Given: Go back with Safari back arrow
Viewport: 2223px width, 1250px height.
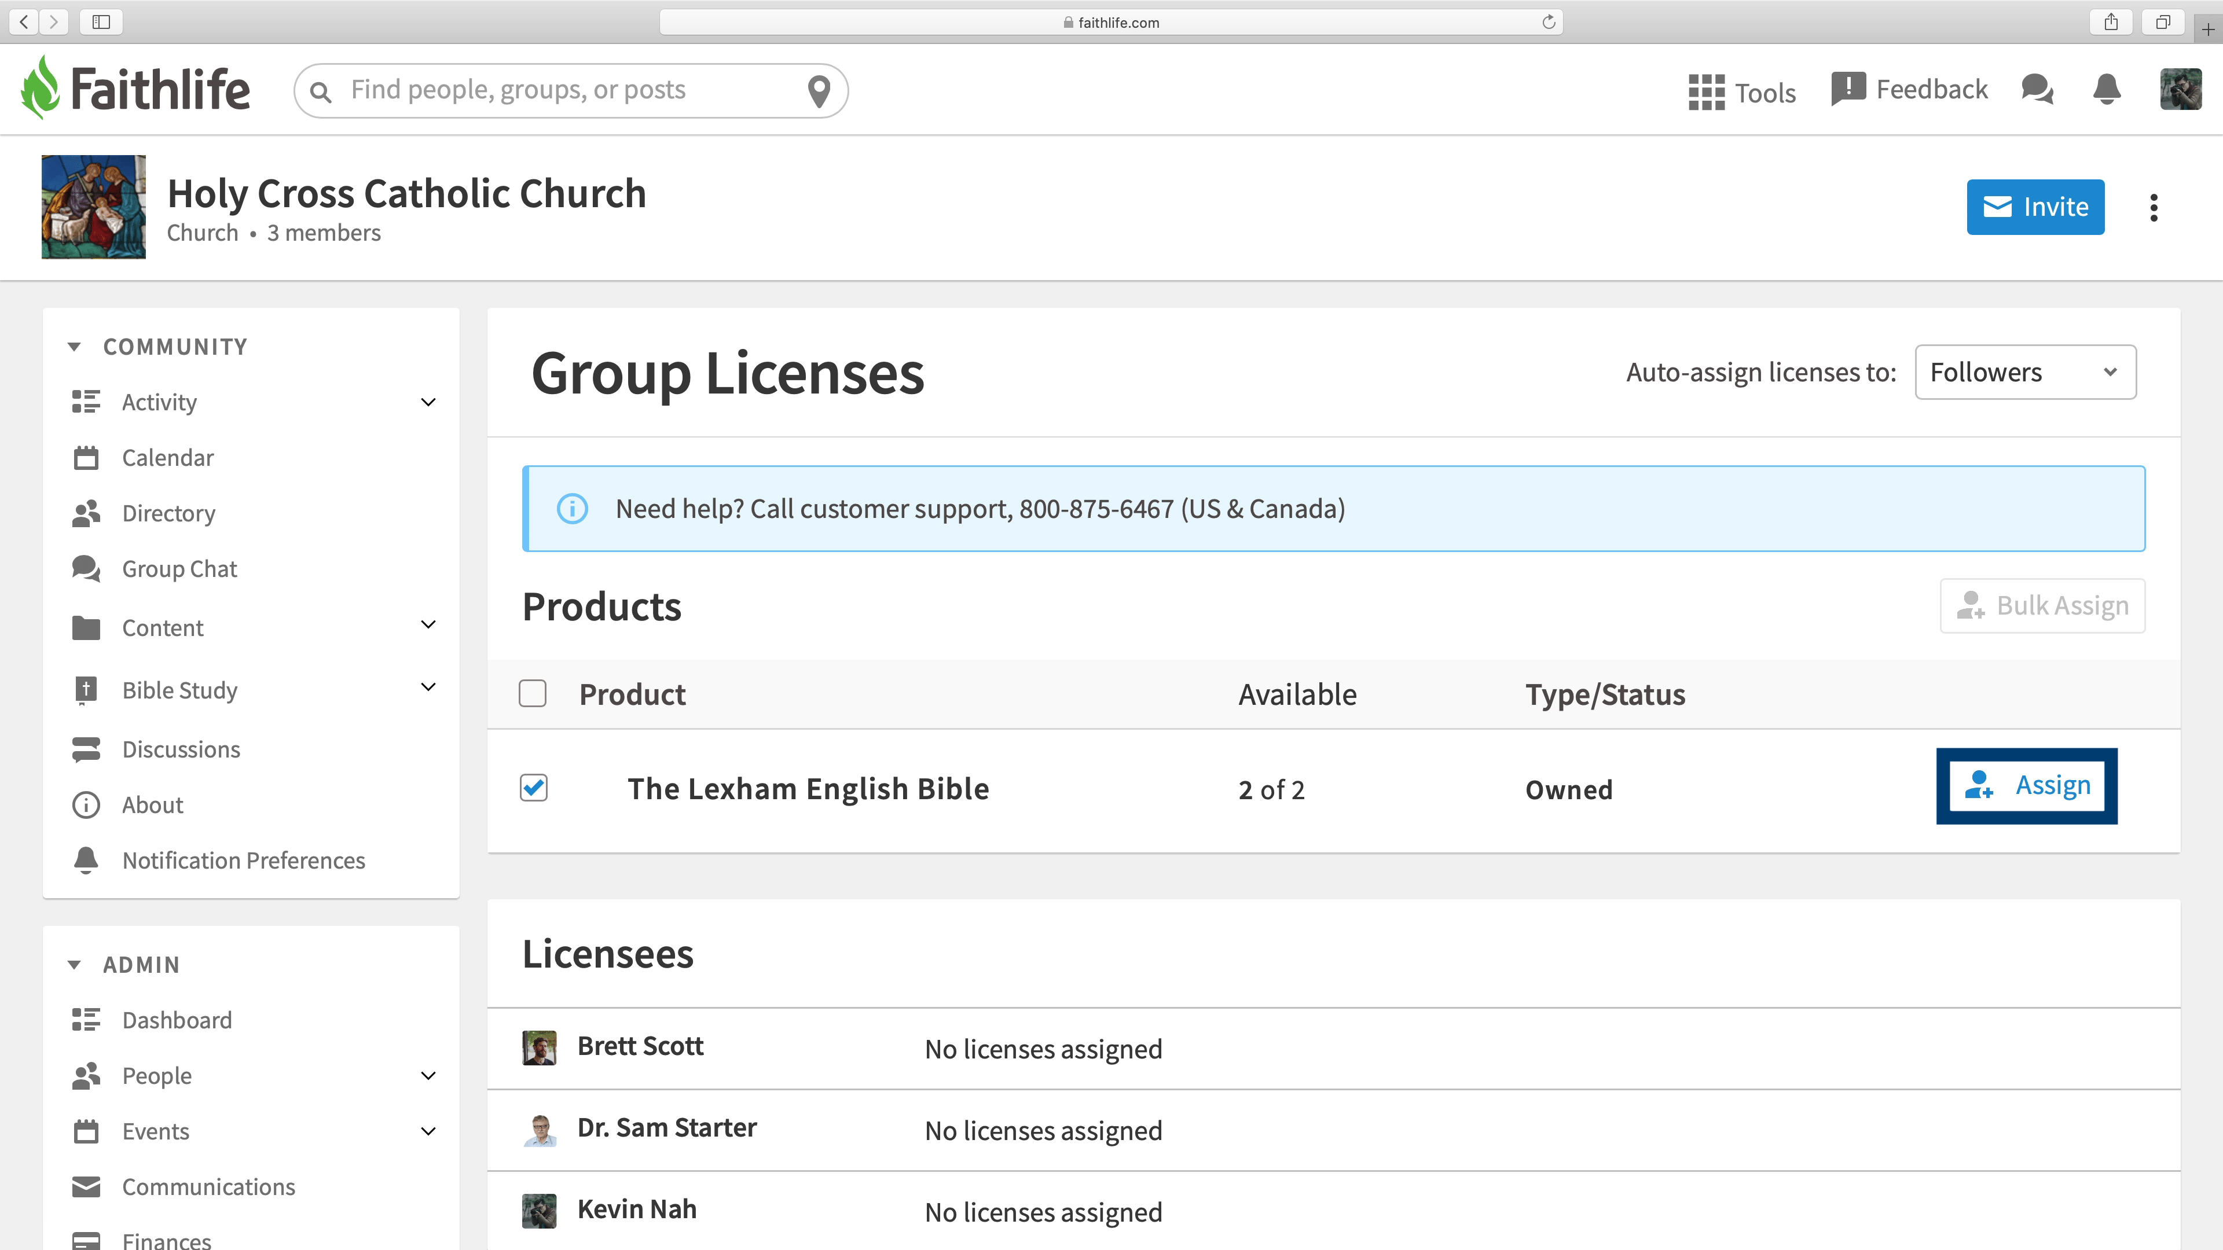Looking at the screenshot, I should click(24, 21).
